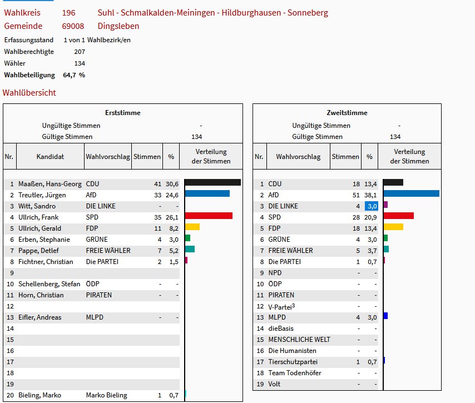Click Team Todenhöfer row
Viewport: 475px width, 403px height.
tap(315, 373)
